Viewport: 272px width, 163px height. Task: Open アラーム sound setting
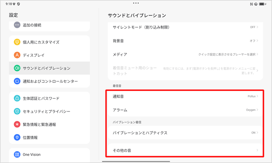(185, 110)
